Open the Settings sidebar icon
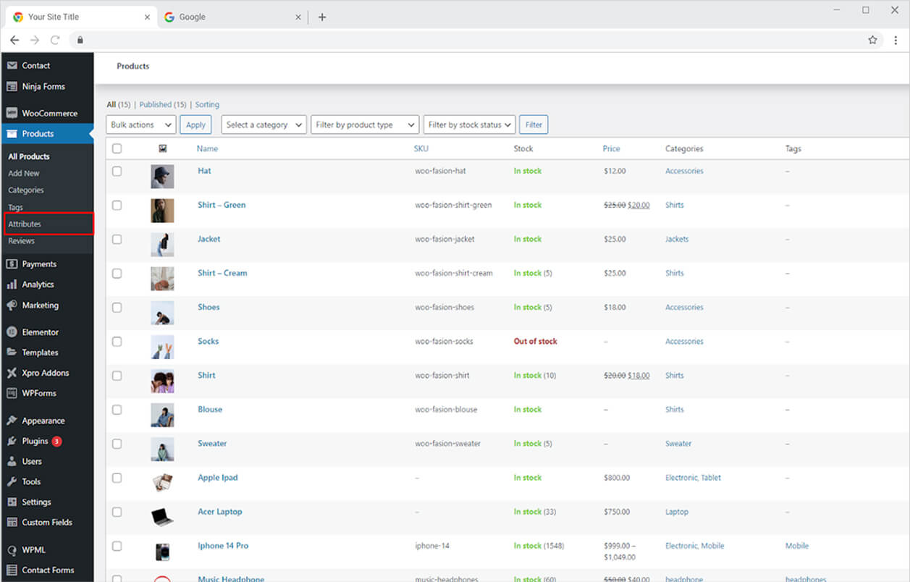The width and height of the screenshot is (910, 582). tap(12, 502)
